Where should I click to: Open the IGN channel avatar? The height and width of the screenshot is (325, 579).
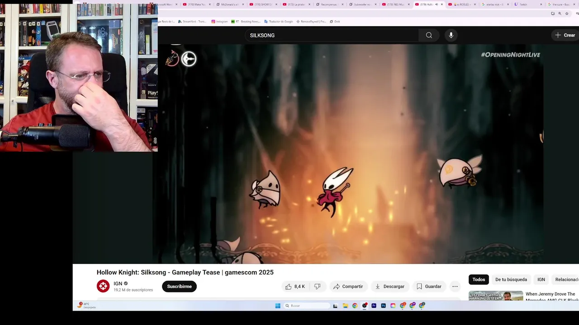tap(103, 286)
